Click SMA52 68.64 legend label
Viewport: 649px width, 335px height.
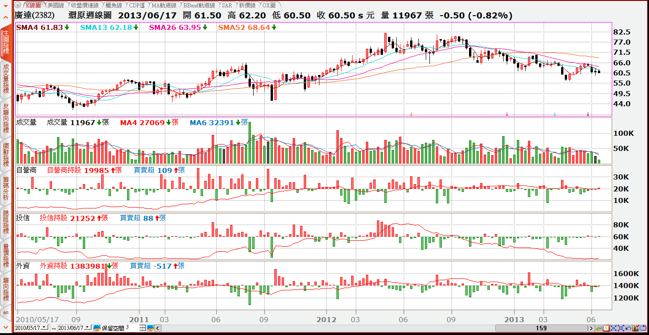[244, 28]
